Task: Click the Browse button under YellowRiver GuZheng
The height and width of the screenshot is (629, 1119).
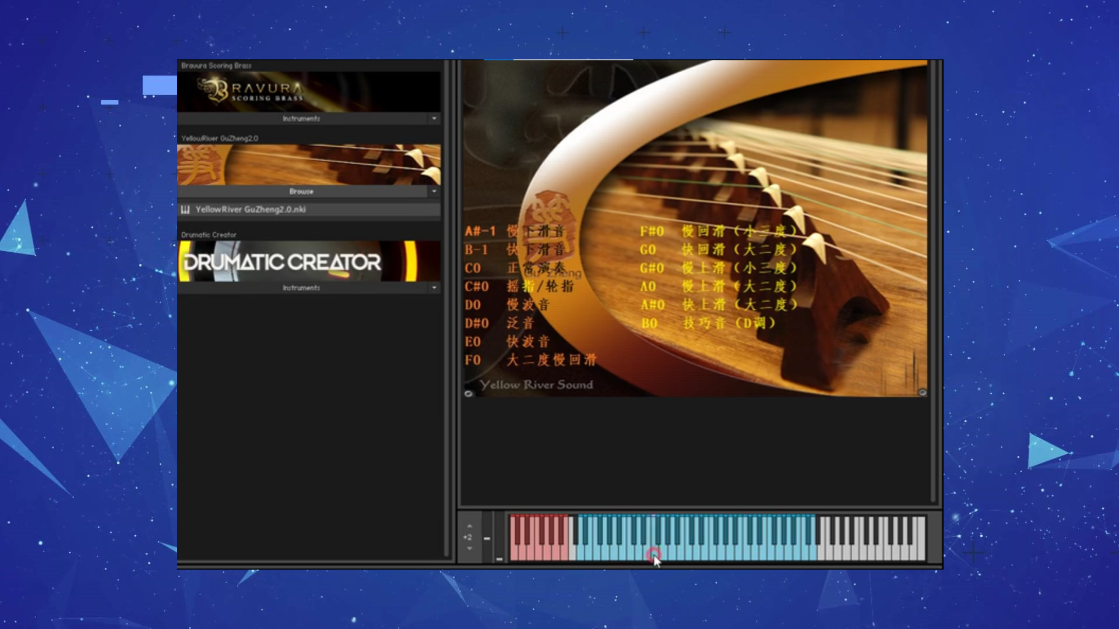Action: point(302,191)
